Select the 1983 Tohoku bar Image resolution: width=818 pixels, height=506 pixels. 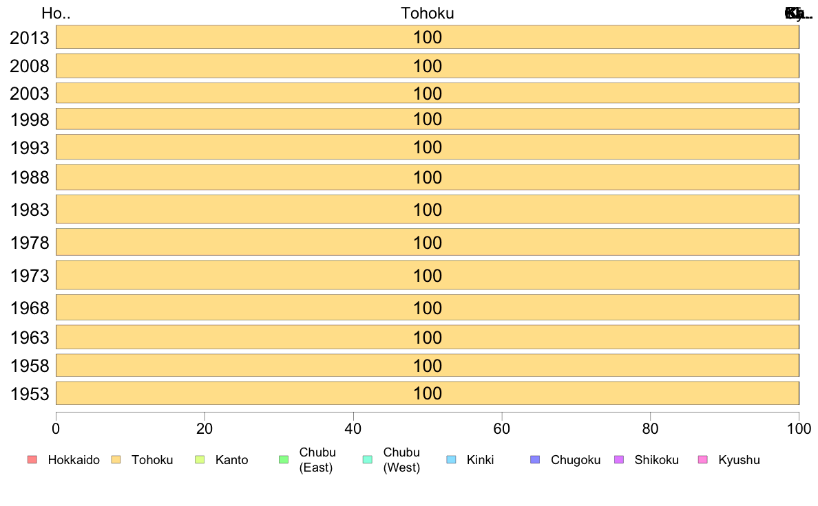(x=428, y=210)
